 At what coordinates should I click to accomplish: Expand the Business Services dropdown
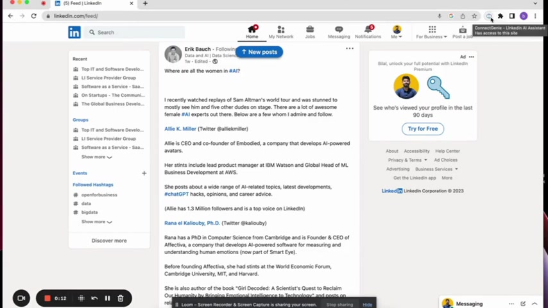[436, 169]
